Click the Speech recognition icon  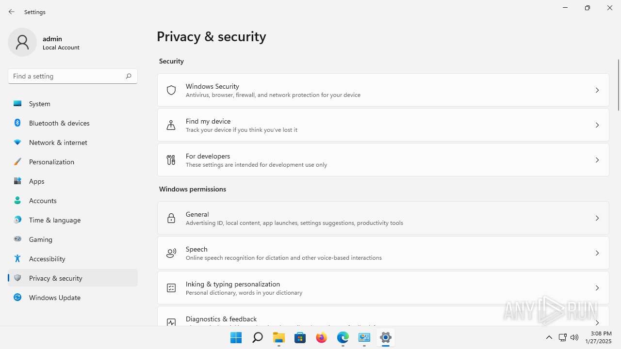tap(171, 253)
